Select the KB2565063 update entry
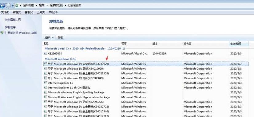Viewport: 254px width, 117px height. pyautogui.click(x=55, y=53)
